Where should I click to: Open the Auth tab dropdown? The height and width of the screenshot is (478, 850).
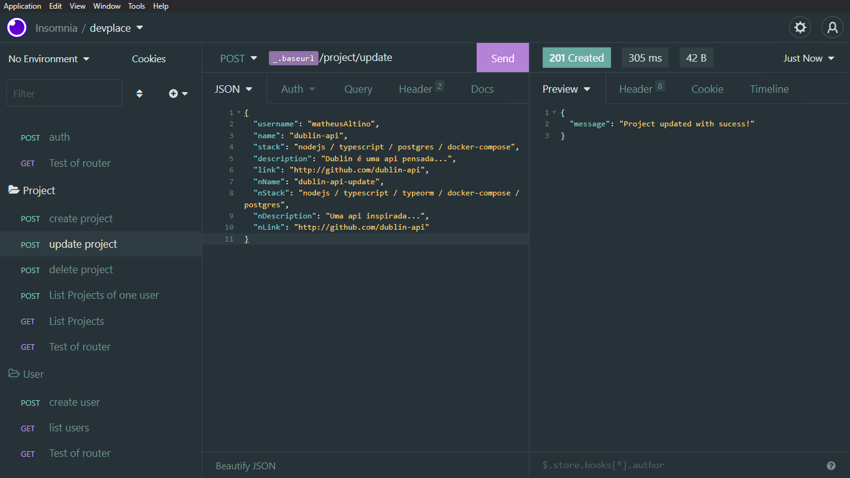298,89
